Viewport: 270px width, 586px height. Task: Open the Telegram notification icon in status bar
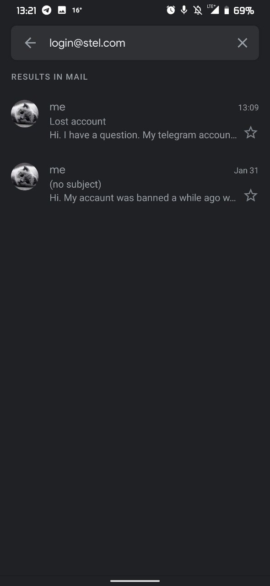pos(47,10)
